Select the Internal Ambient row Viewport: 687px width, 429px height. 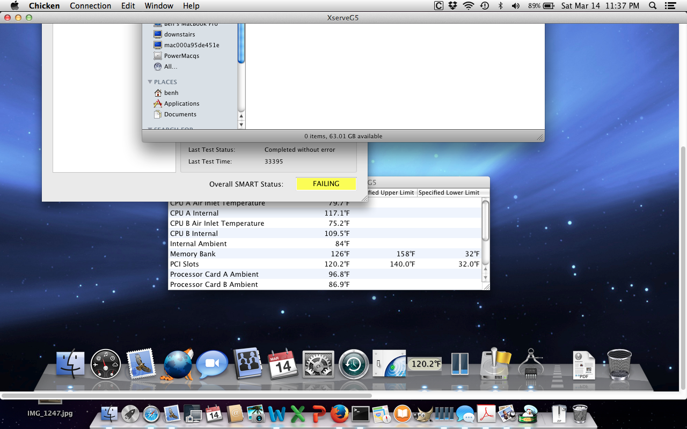[x=325, y=243]
